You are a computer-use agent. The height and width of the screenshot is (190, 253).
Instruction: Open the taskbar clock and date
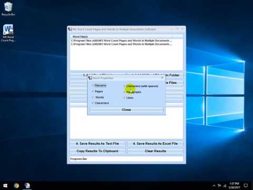click(x=234, y=186)
